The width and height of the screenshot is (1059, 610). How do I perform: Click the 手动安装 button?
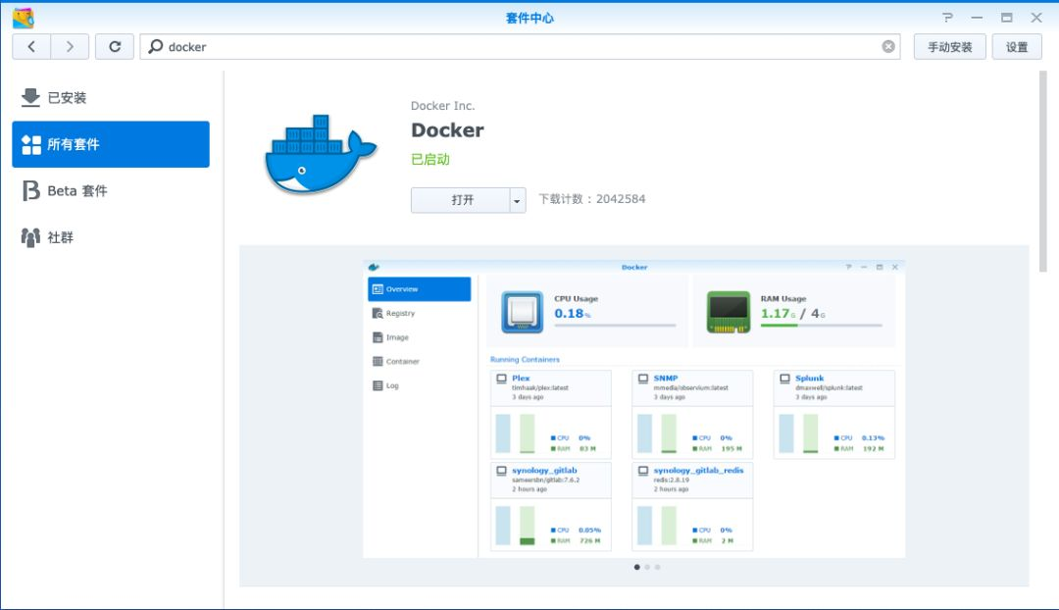click(948, 46)
